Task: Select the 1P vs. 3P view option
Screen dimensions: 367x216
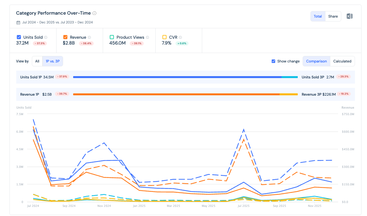Action: click(x=53, y=61)
